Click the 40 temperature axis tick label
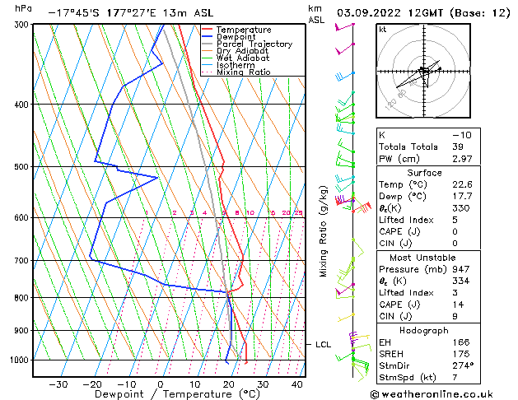This screenshot has height=400, width=518. coord(297,384)
